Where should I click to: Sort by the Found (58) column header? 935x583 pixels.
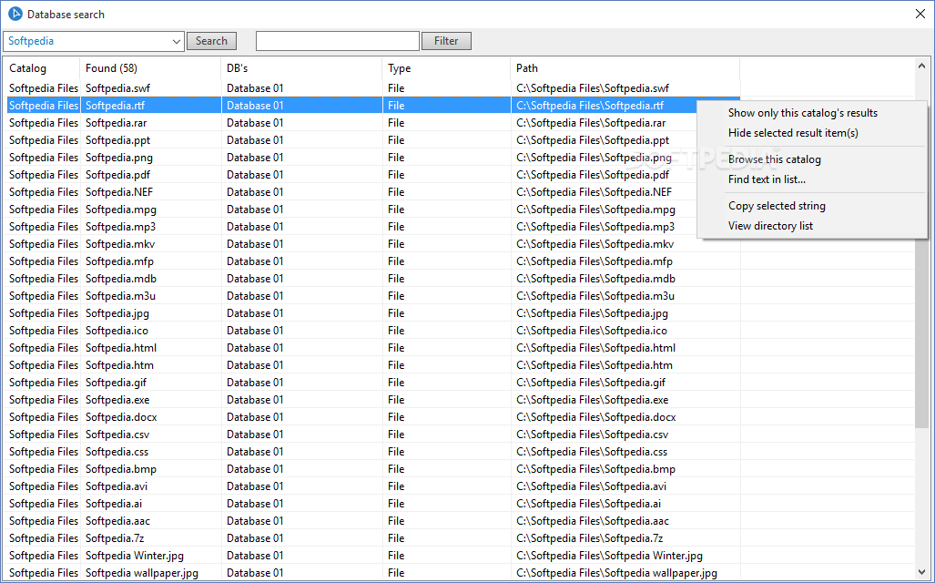point(150,68)
